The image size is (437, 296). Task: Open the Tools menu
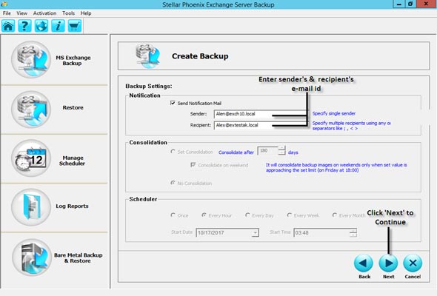tap(68, 13)
